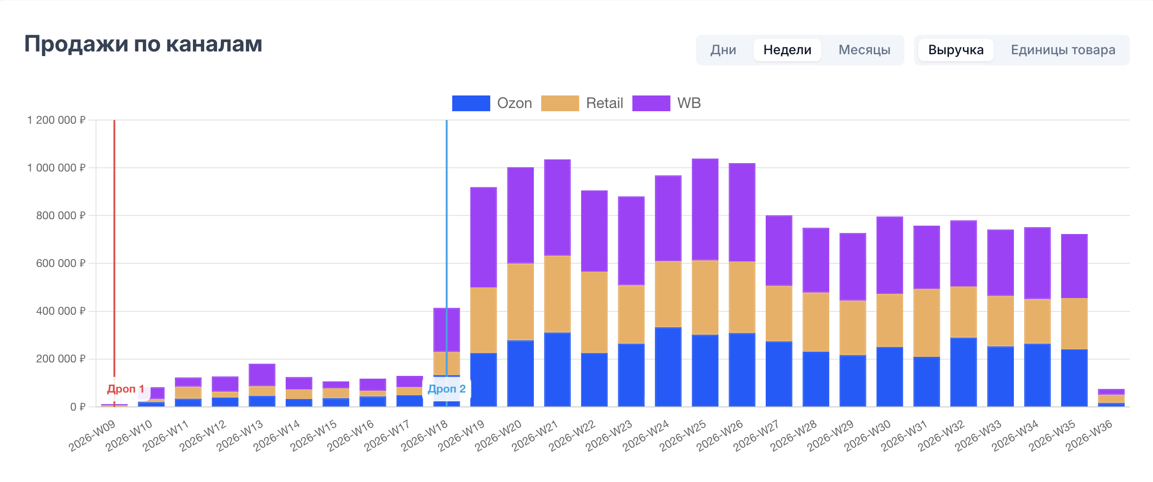The height and width of the screenshot is (482, 1153).
Task: Click the Retail segment of 2026-W21 bar
Action: pos(557,294)
